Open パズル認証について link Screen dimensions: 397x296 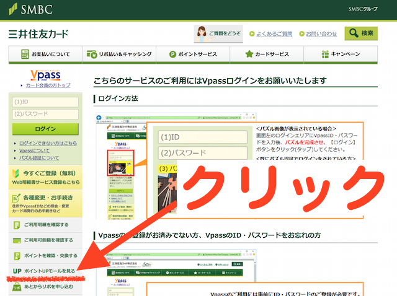(39, 158)
